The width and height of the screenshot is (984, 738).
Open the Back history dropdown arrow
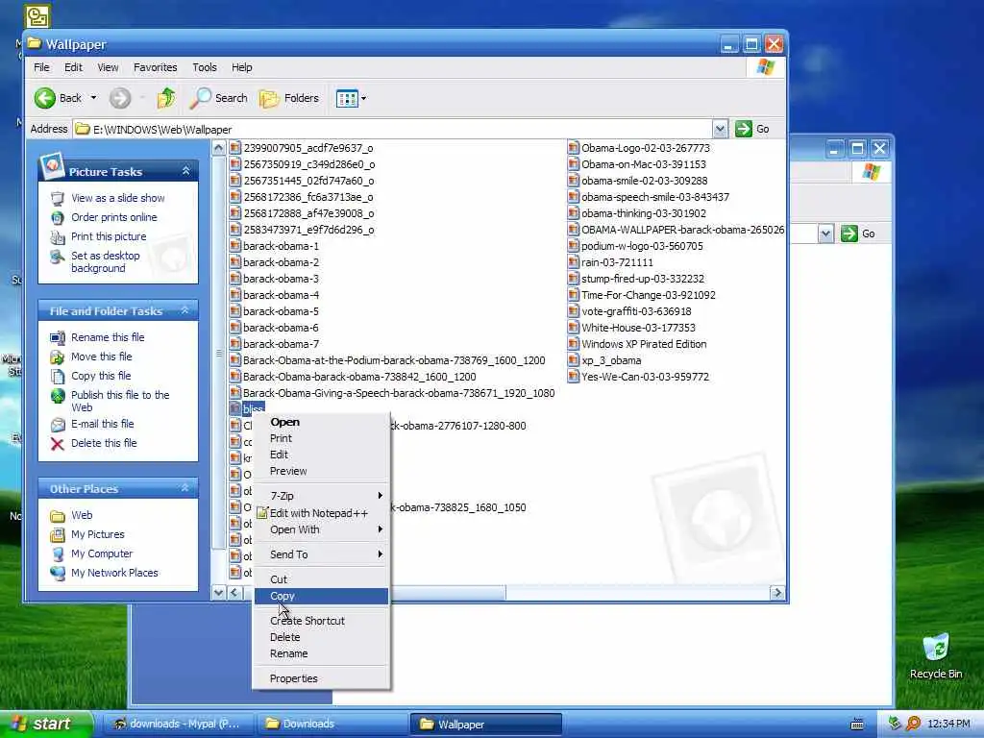pyautogui.click(x=93, y=98)
